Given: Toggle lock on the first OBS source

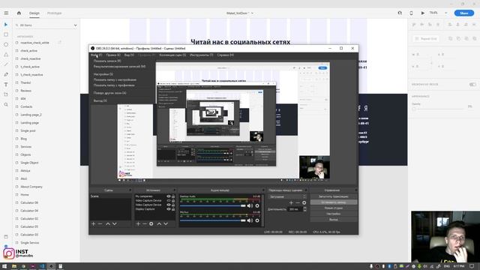Looking at the screenshot, I should point(173,196).
